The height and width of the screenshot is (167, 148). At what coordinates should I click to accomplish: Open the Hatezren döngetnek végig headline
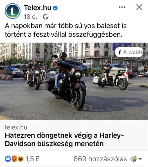tap(64, 139)
